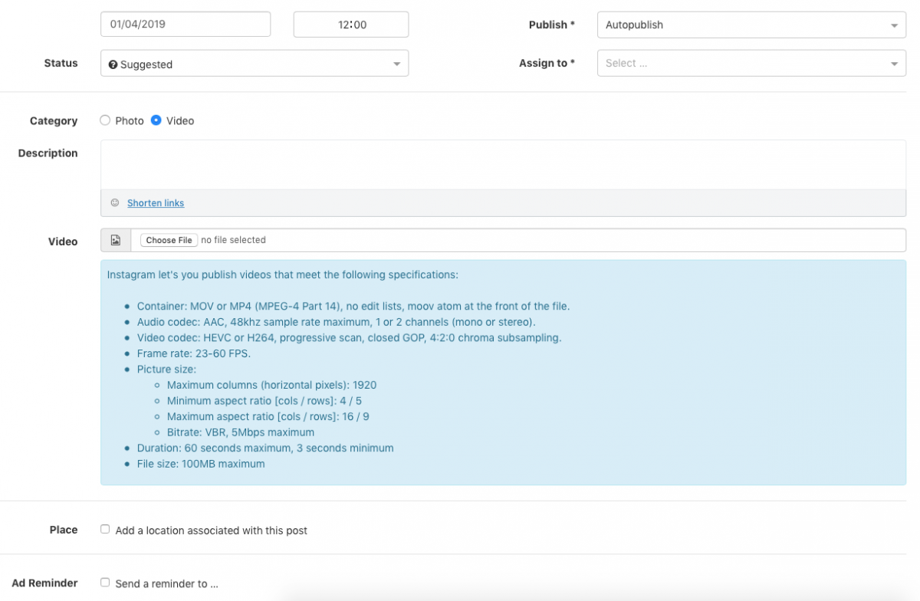This screenshot has width=920, height=601.
Task: Click the emoji smiley icon under Description
Action: click(115, 203)
